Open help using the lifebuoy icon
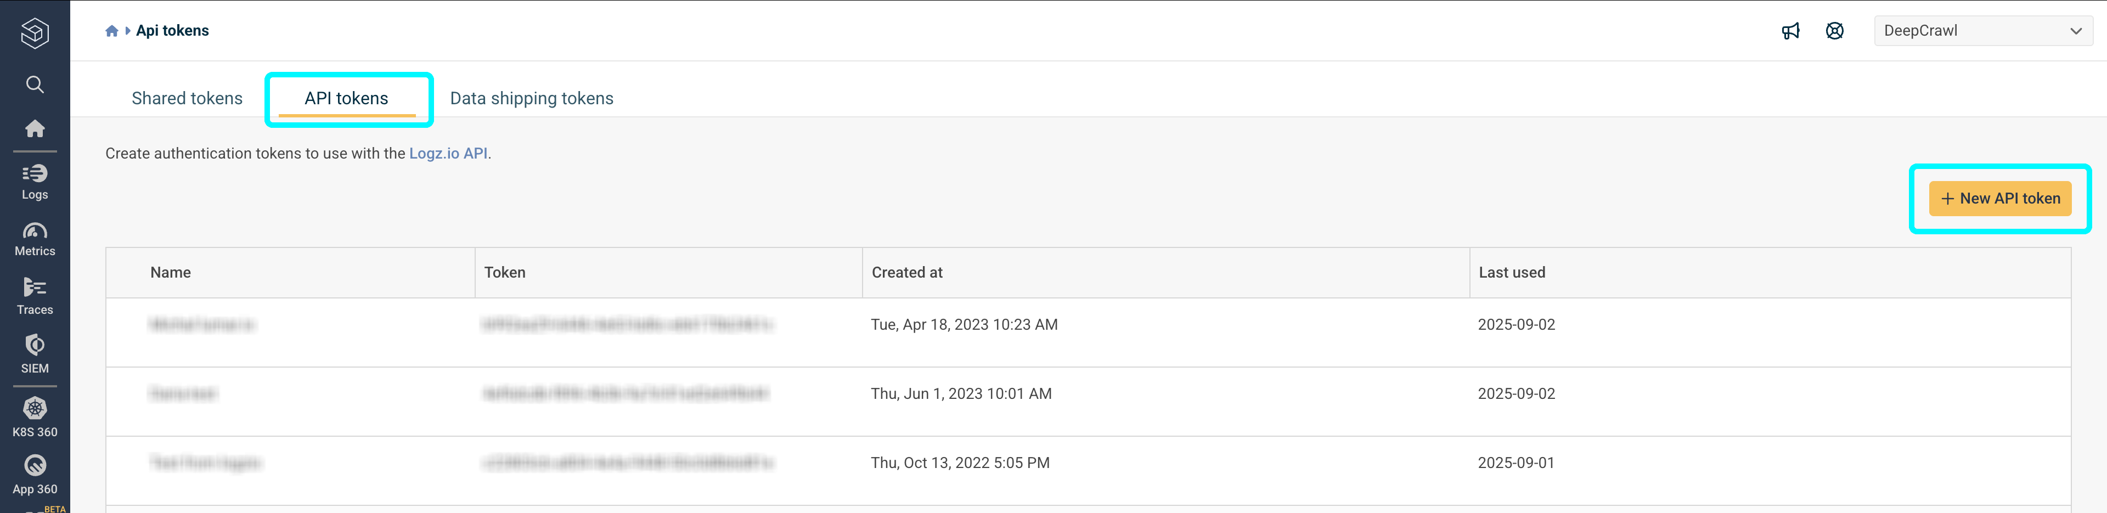 click(1835, 30)
